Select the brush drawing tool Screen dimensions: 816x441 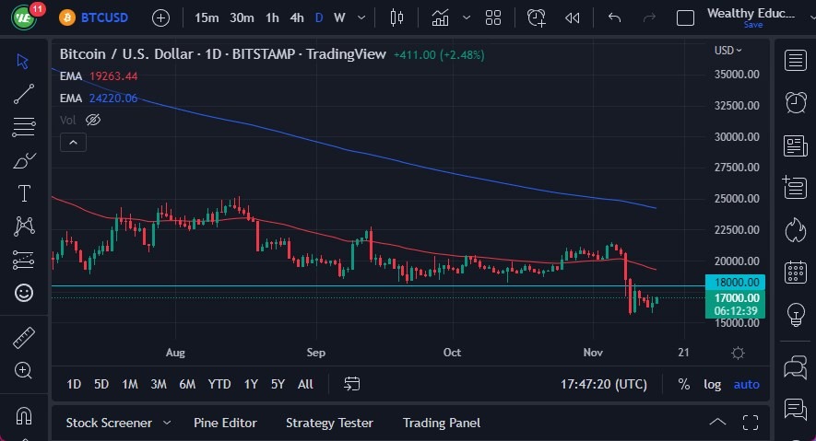(x=23, y=160)
